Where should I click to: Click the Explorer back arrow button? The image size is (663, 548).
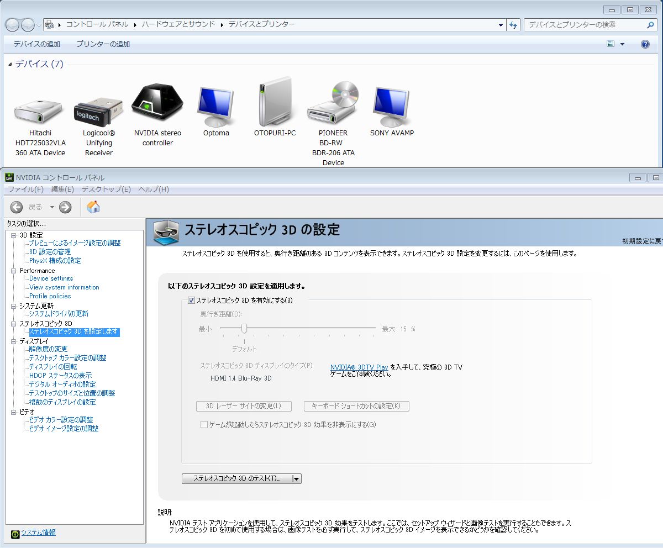click(x=13, y=25)
